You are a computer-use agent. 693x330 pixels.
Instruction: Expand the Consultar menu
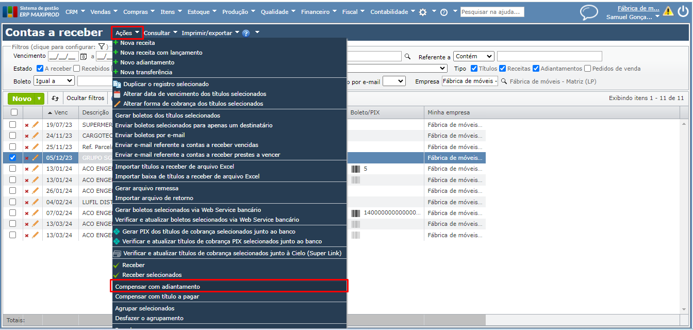point(160,33)
